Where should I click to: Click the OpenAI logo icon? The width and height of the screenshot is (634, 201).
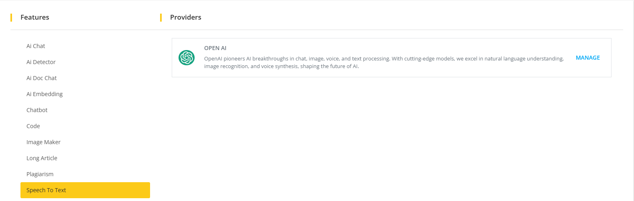tap(187, 58)
